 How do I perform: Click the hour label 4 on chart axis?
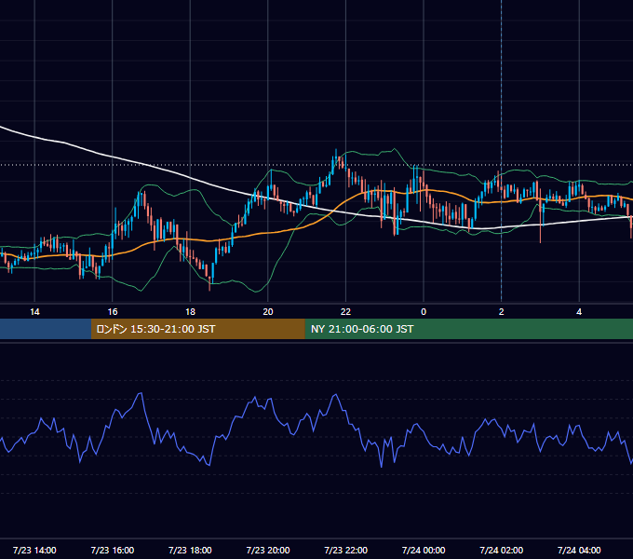click(x=579, y=312)
